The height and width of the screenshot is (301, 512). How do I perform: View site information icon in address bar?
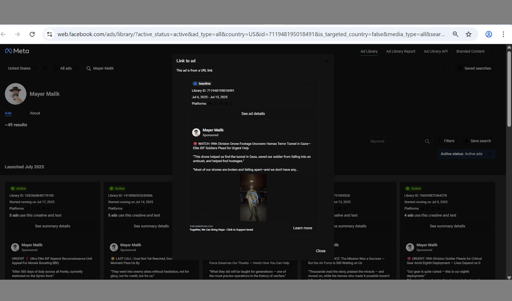[x=50, y=34]
